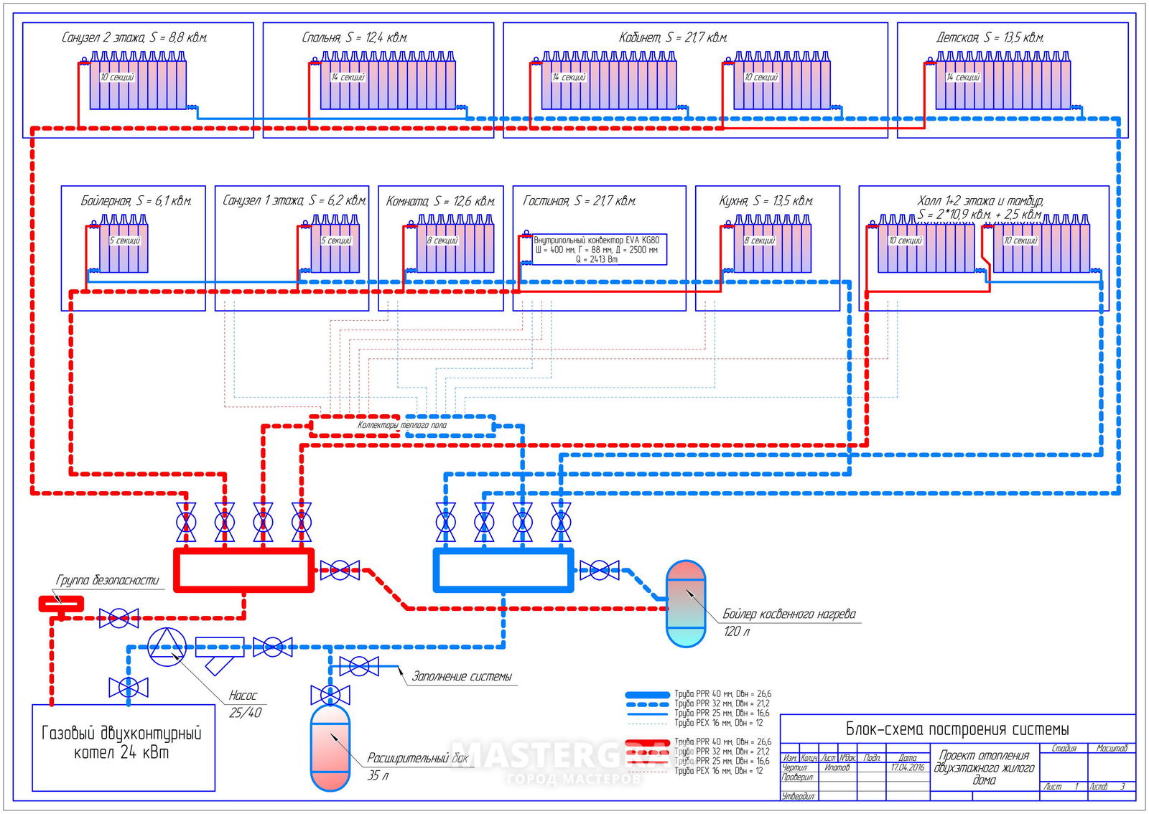Viewport: 1149px width, 814px height.
Task: Click the valve right of the red manifold
Action: pos(340,571)
